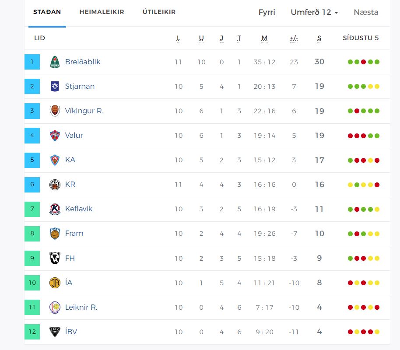Click the Keflavík team crest
Viewport: 400px width, 350px height.
click(x=55, y=209)
